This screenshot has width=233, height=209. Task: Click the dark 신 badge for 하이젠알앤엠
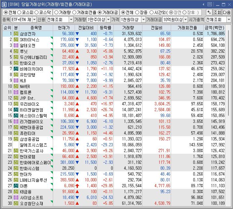[x=16, y=110]
